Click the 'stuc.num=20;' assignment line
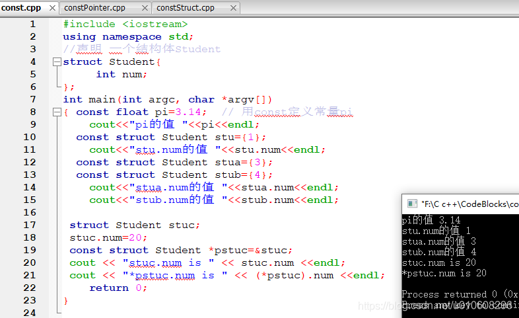The width and height of the screenshot is (519, 318). point(108,237)
